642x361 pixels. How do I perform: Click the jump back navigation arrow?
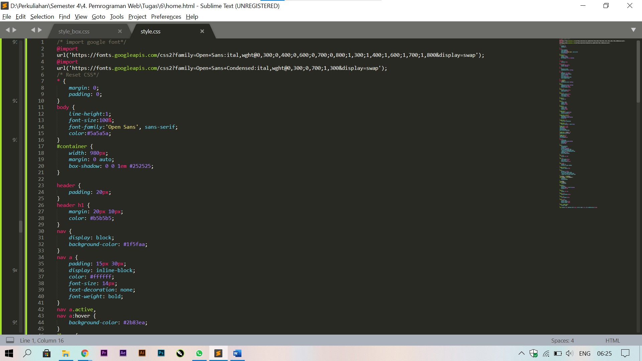[x=33, y=29]
